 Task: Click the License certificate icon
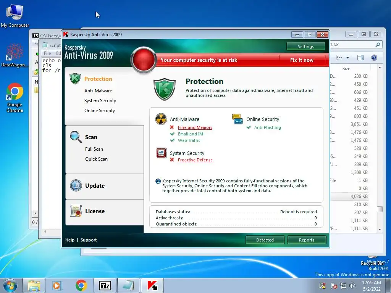tap(76, 211)
